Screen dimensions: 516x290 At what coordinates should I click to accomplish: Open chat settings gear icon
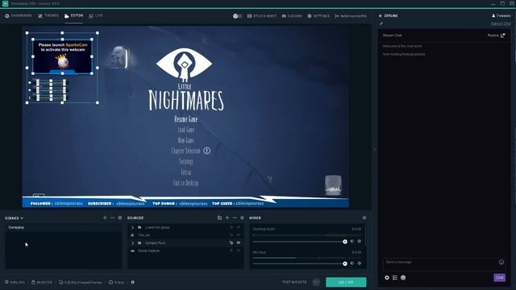tap(387, 278)
